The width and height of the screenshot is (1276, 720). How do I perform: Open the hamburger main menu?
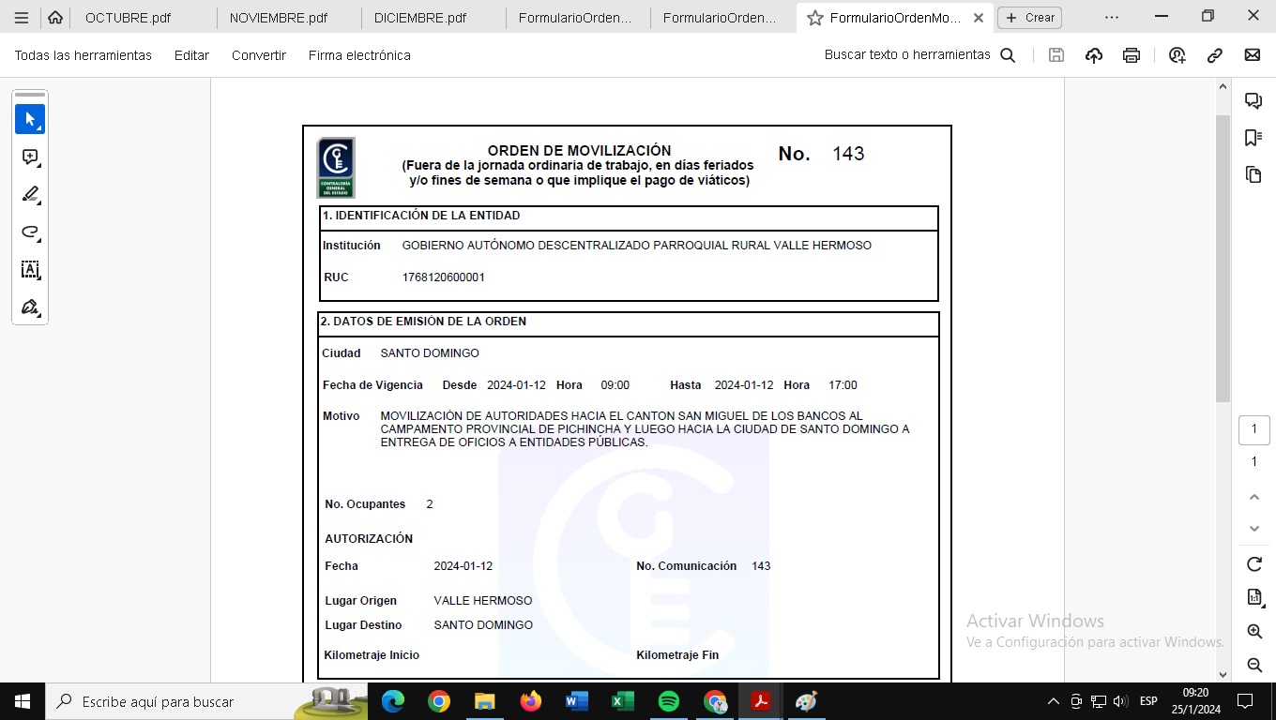click(x=22, y=18)
